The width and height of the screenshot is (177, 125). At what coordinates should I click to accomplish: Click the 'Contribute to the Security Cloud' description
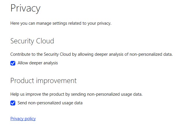[x=91, y=54]
